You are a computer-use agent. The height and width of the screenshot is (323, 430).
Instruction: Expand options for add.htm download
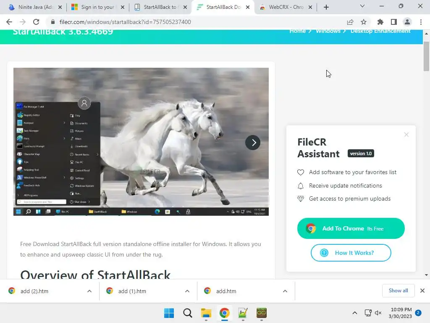point(285,291)
